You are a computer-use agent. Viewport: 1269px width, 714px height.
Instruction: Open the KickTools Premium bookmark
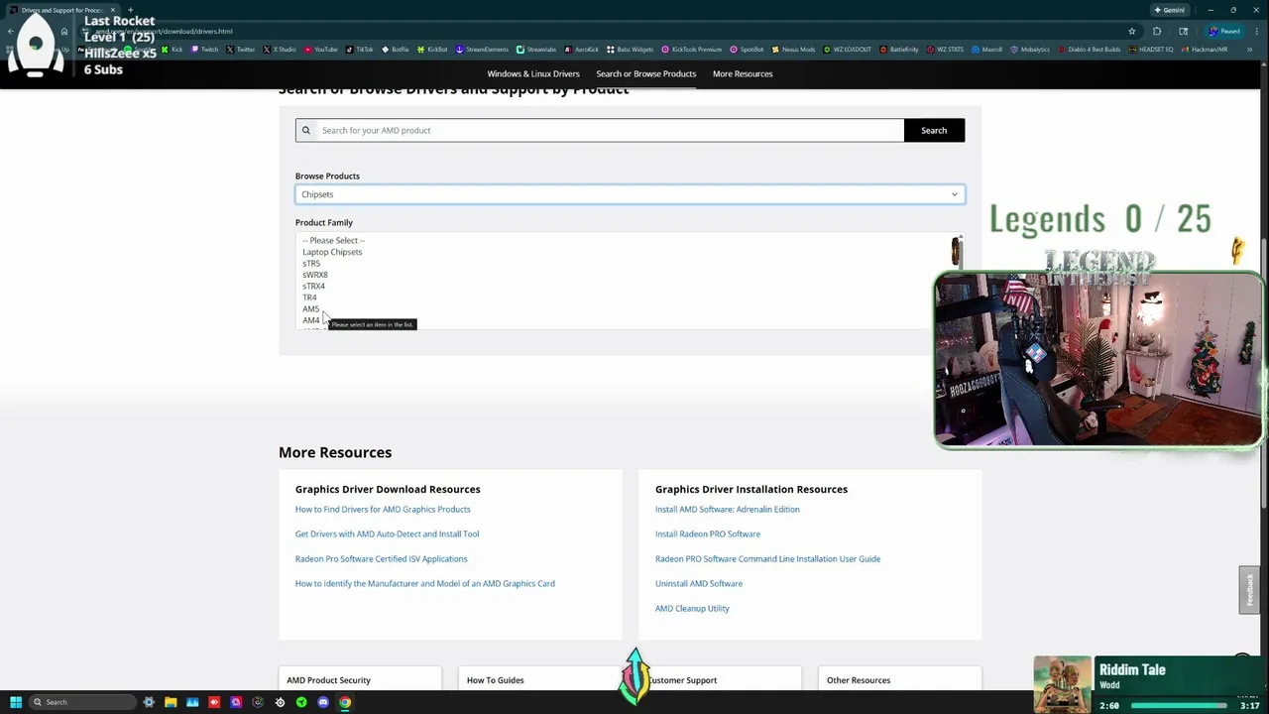point(691,50)
